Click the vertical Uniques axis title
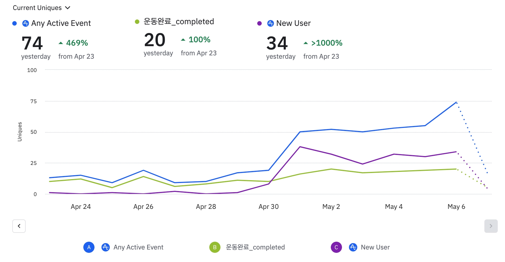Screen dimensions: 505x262 point(20,132)
